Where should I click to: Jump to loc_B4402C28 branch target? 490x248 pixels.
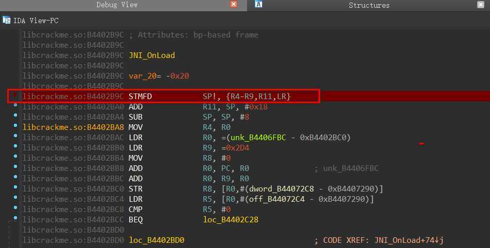(x=231, y=220)
